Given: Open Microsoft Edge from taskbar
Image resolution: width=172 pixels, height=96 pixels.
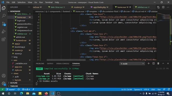Looking at the screenshot, I should 21,94.
